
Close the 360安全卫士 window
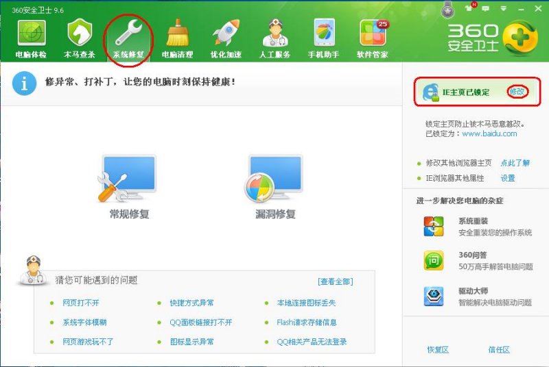538,8
